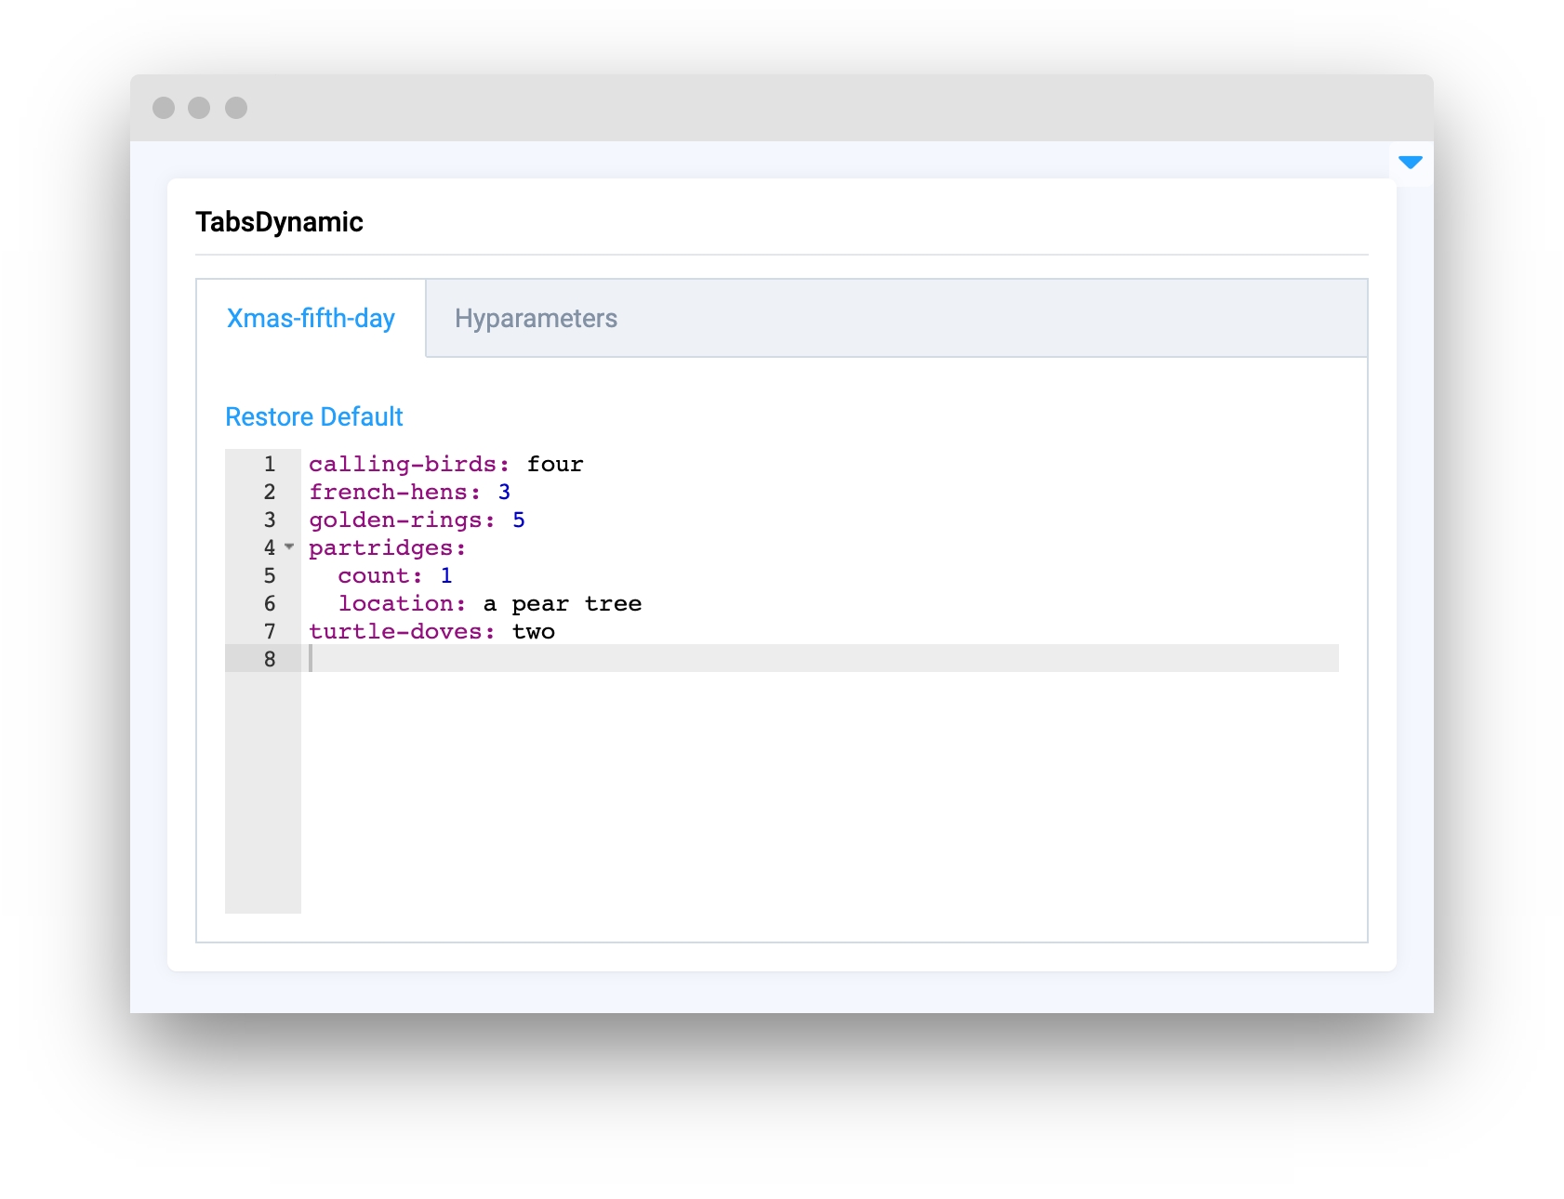The width and height of the screenshot is (1564, 1199).
Task: Click the blue dropdown arrow in top-right corner
Action: pyautogui.click(x=1410, y=163)
